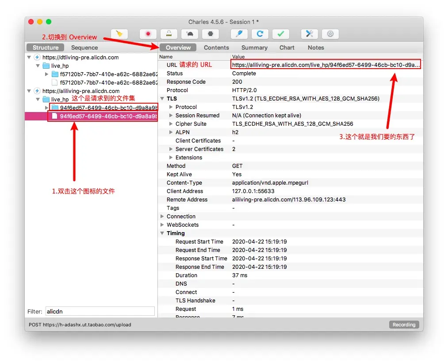Click the Filter text field
Viewport: 448px width, 364px height.
coord(100,311)
